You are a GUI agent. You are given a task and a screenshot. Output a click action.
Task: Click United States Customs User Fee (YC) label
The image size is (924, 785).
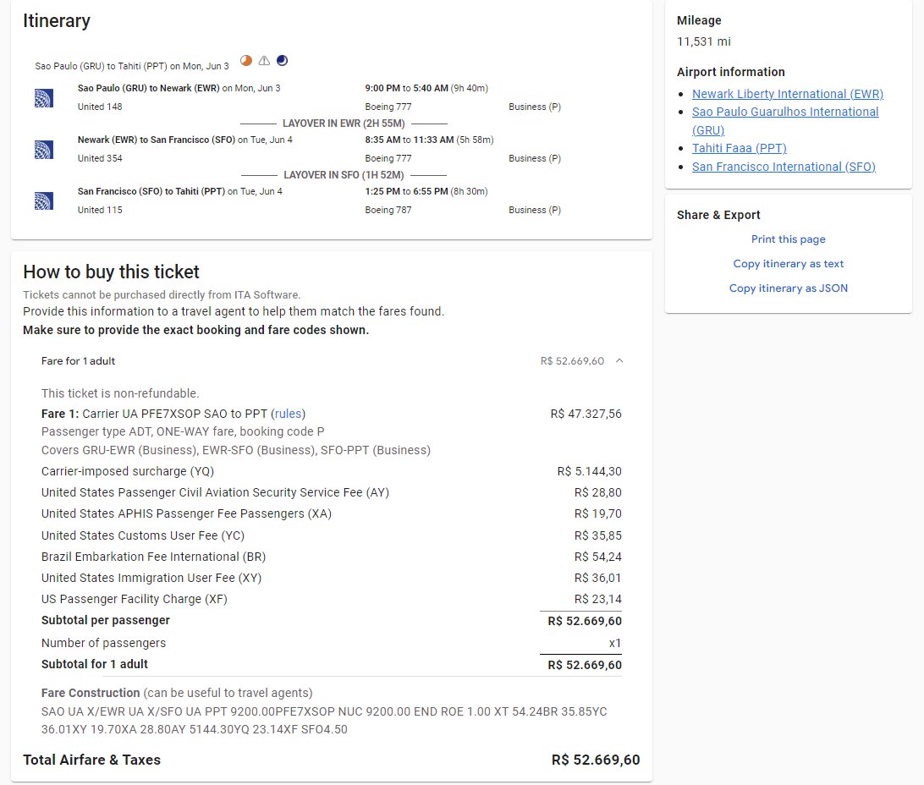pyautogui.click(x=143, y=535)
